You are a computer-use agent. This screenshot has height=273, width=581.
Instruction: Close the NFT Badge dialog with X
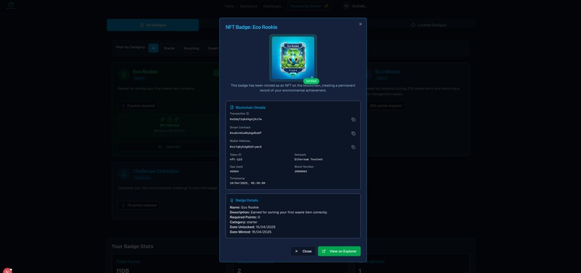pyautogui.click(x=360, y=24)
